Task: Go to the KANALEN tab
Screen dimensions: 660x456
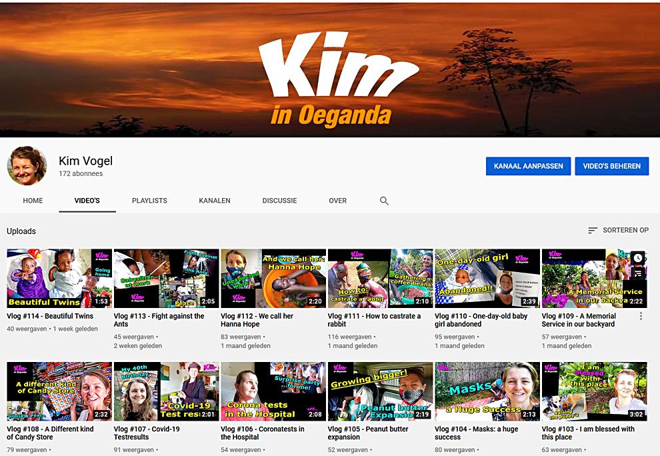Action: (215, 201)
